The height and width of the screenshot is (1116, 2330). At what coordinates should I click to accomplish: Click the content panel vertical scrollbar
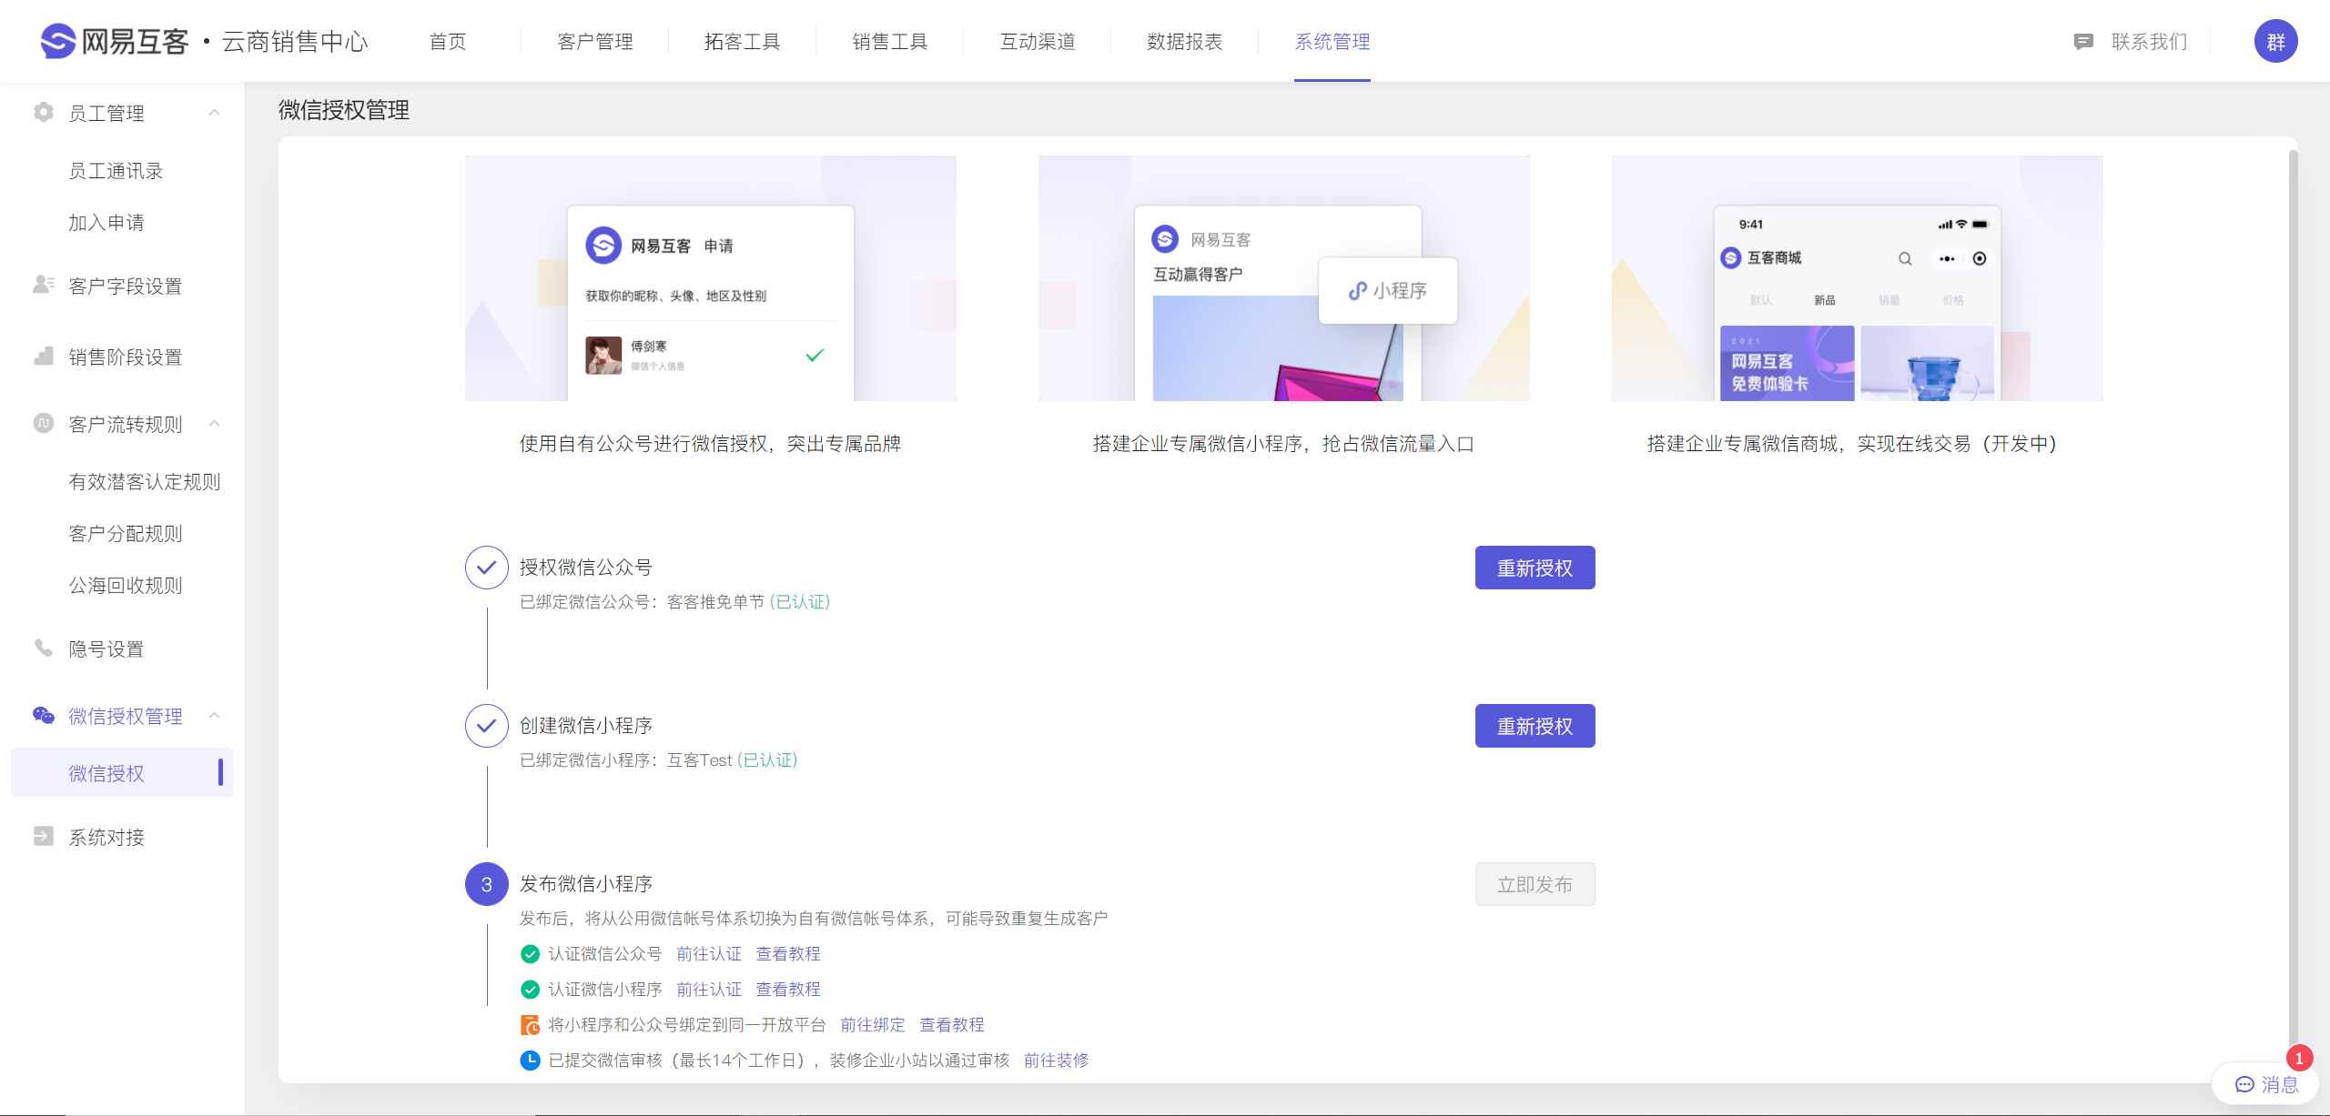click(x=2293, y=600)
